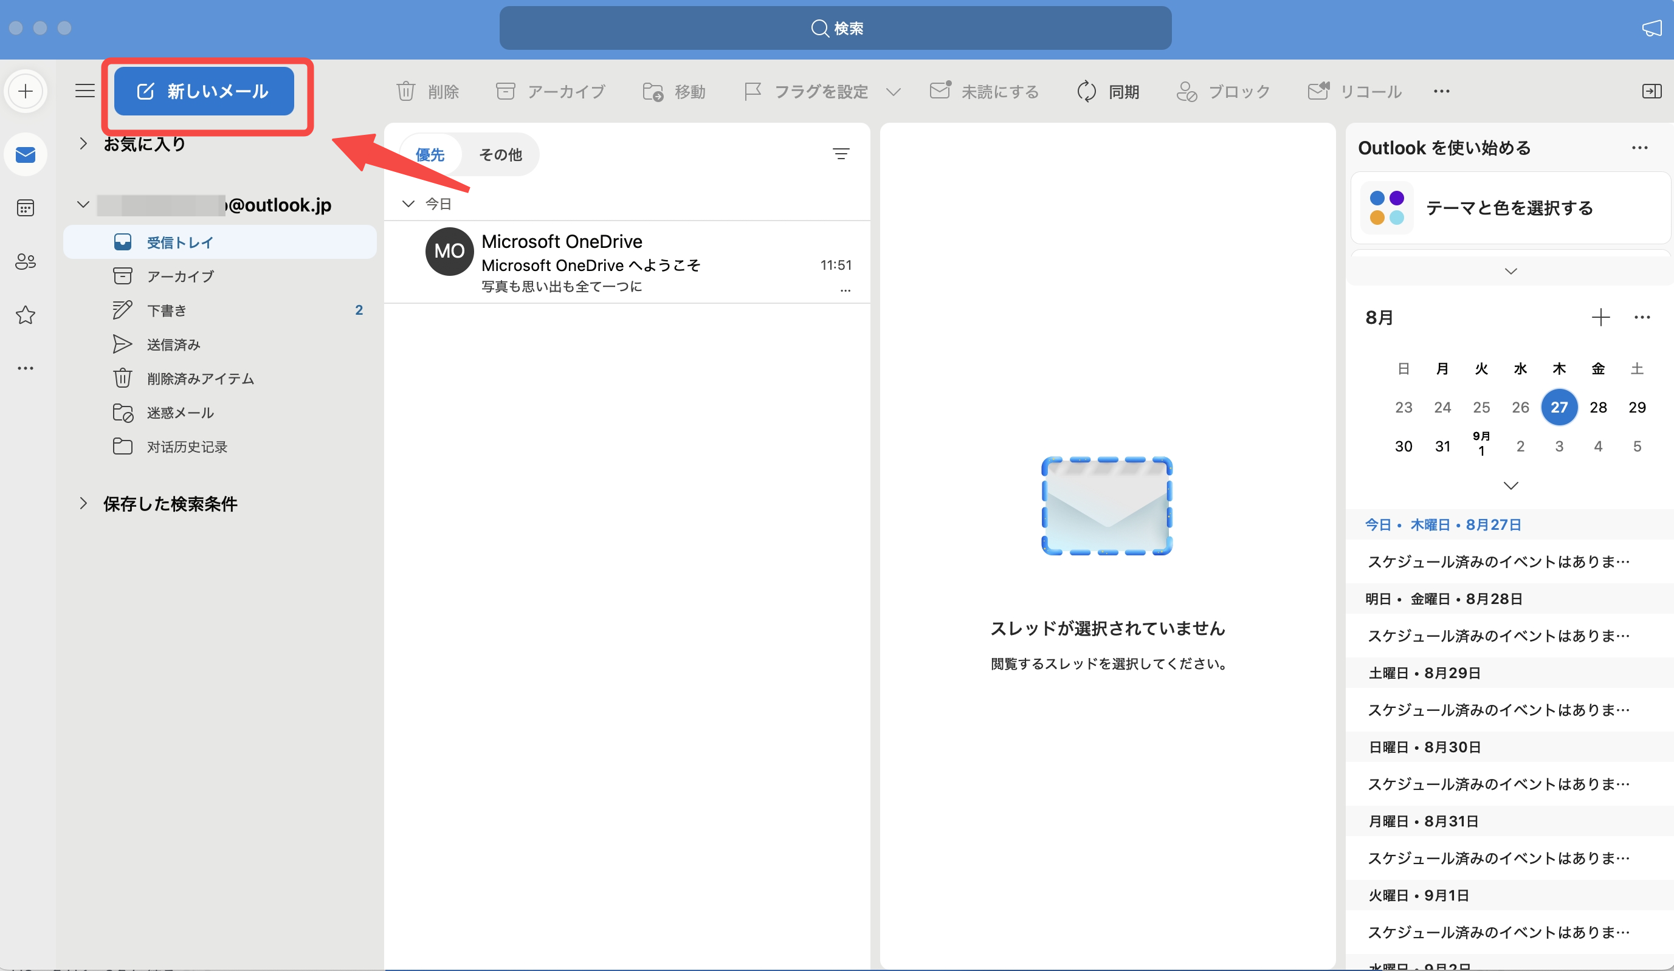Click the plus new item icon in the sidebar
Image resolution: width=1674 pixels, height=971 pixels.
click(x=26, y=91)
